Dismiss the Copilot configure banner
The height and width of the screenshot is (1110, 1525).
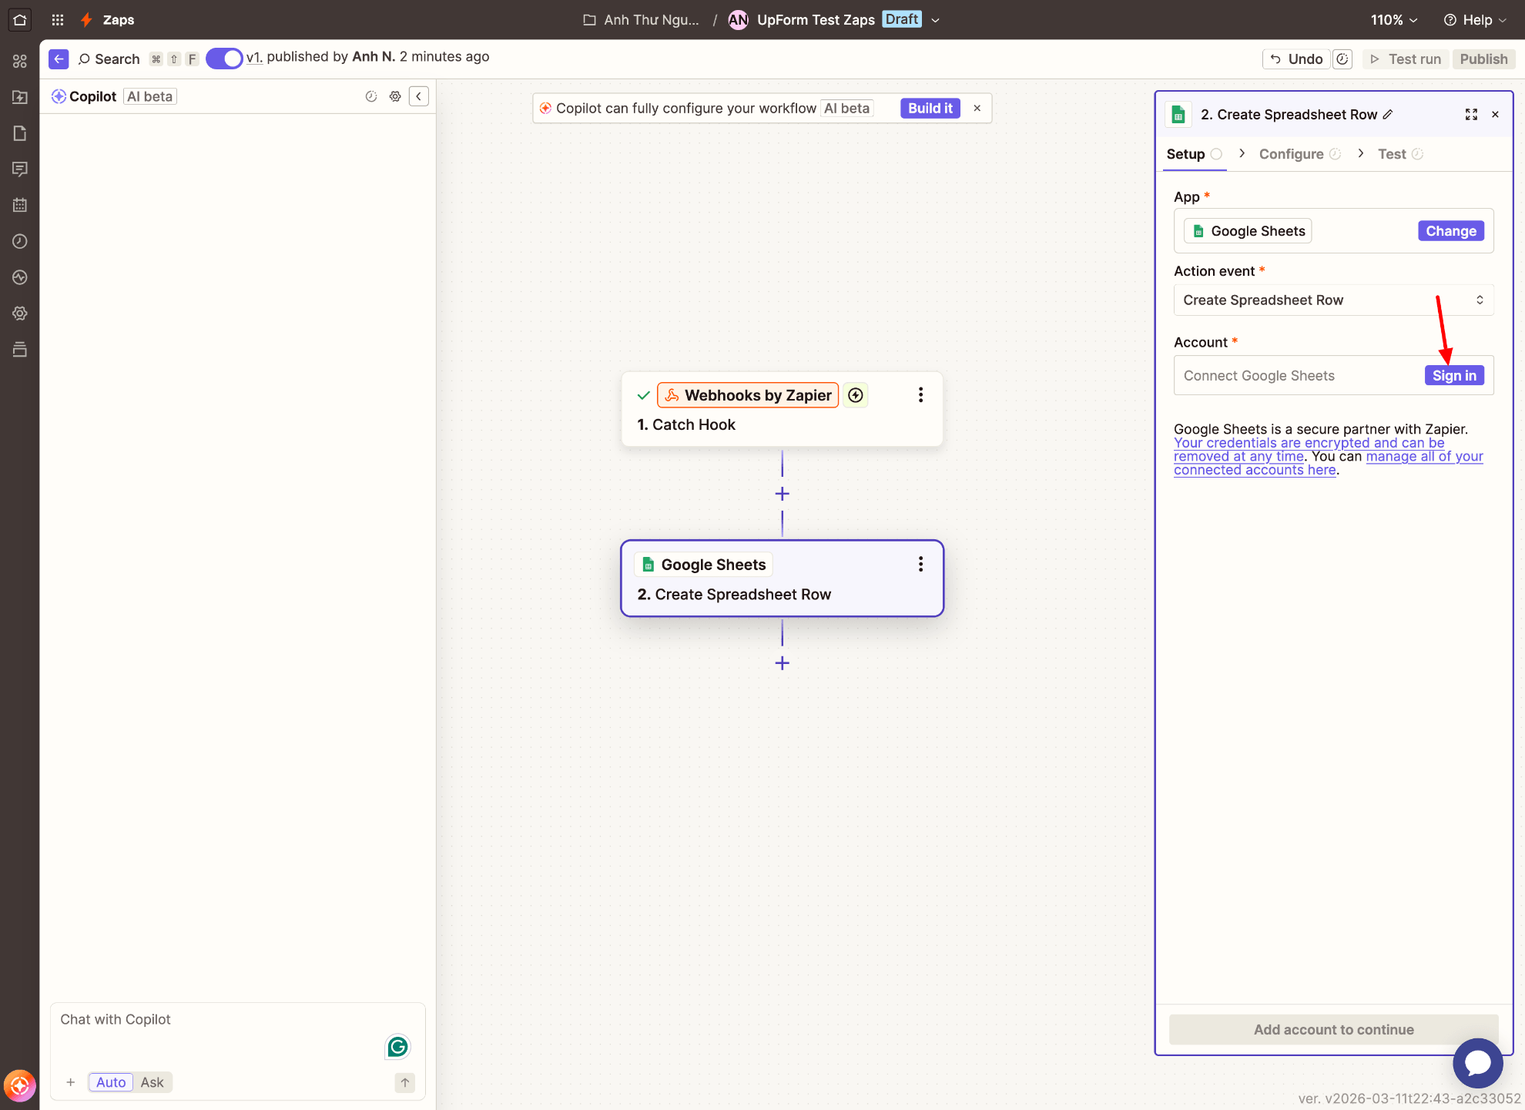(977, 109)
